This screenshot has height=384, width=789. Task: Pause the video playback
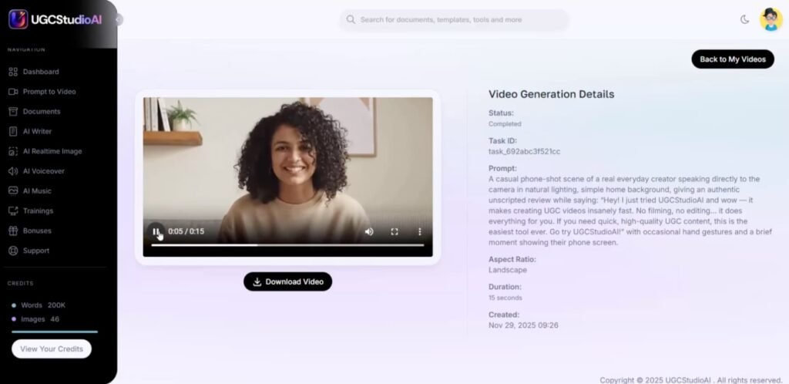[x=156, y=231]
